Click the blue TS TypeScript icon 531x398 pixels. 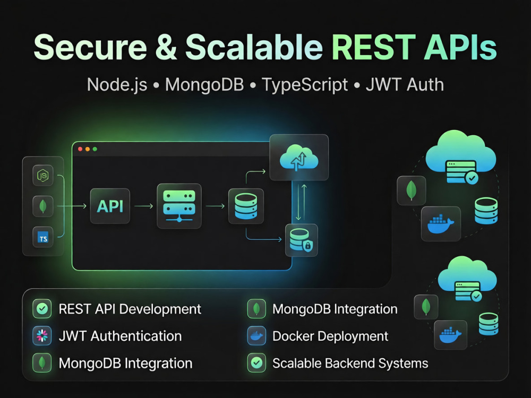click(x=43, y=237)
